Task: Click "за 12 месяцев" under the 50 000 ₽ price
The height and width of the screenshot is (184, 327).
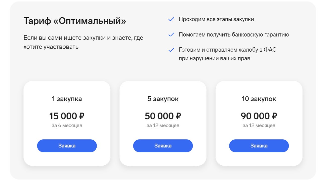Action: coord(163,125)
